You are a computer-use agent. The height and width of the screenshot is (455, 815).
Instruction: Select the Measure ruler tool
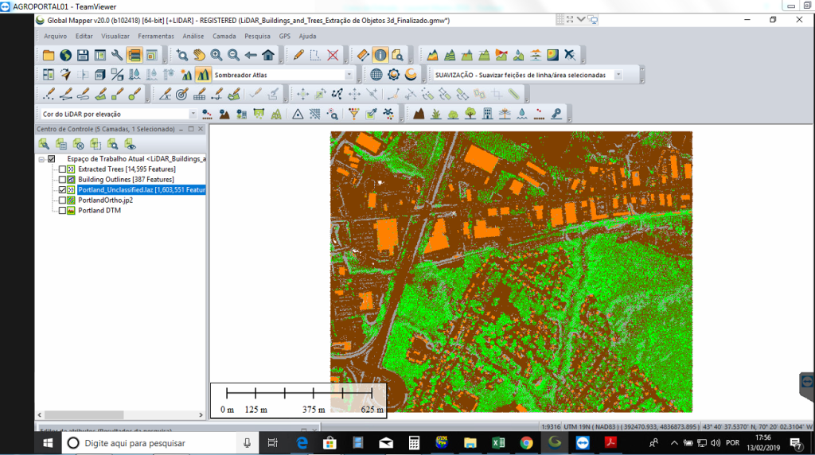point(362,55)
